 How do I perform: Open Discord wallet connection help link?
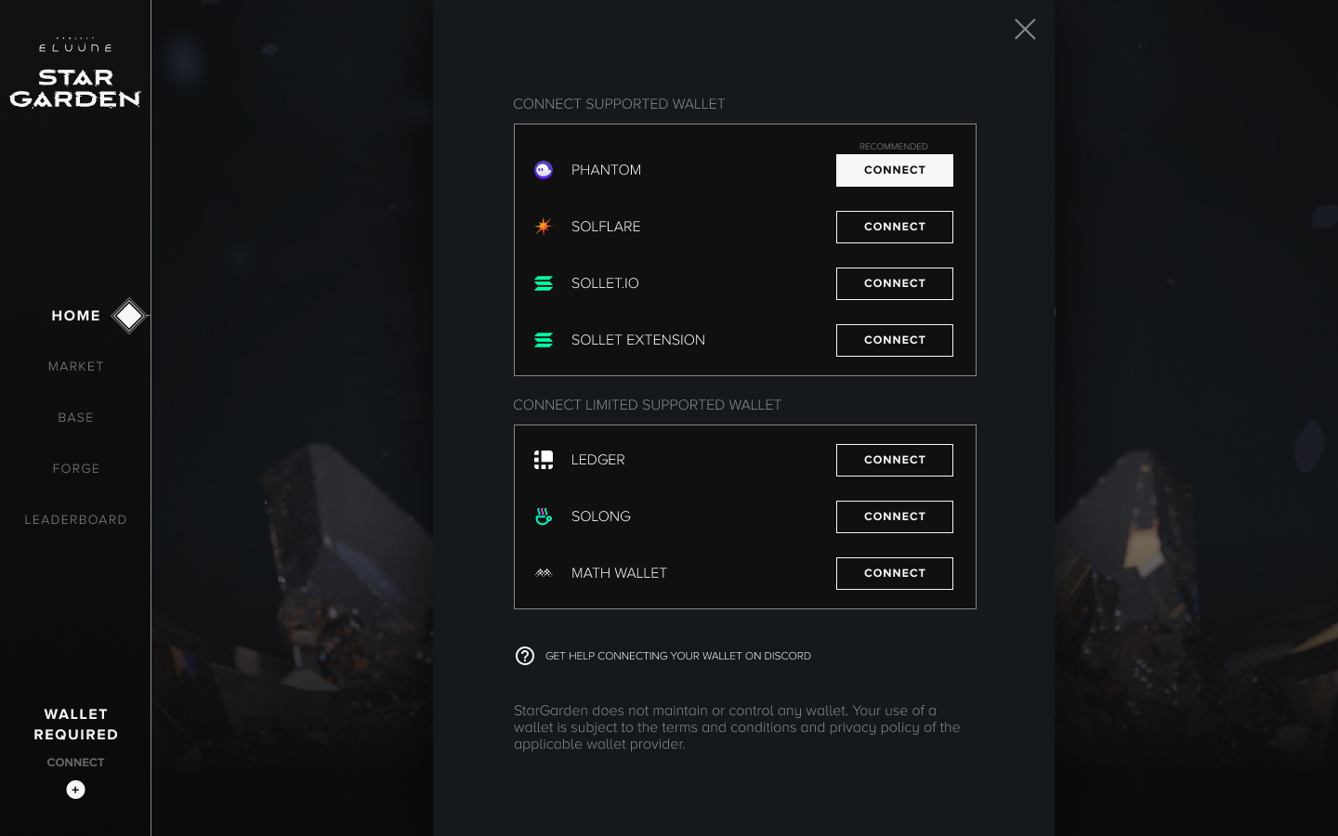point(677,656)
